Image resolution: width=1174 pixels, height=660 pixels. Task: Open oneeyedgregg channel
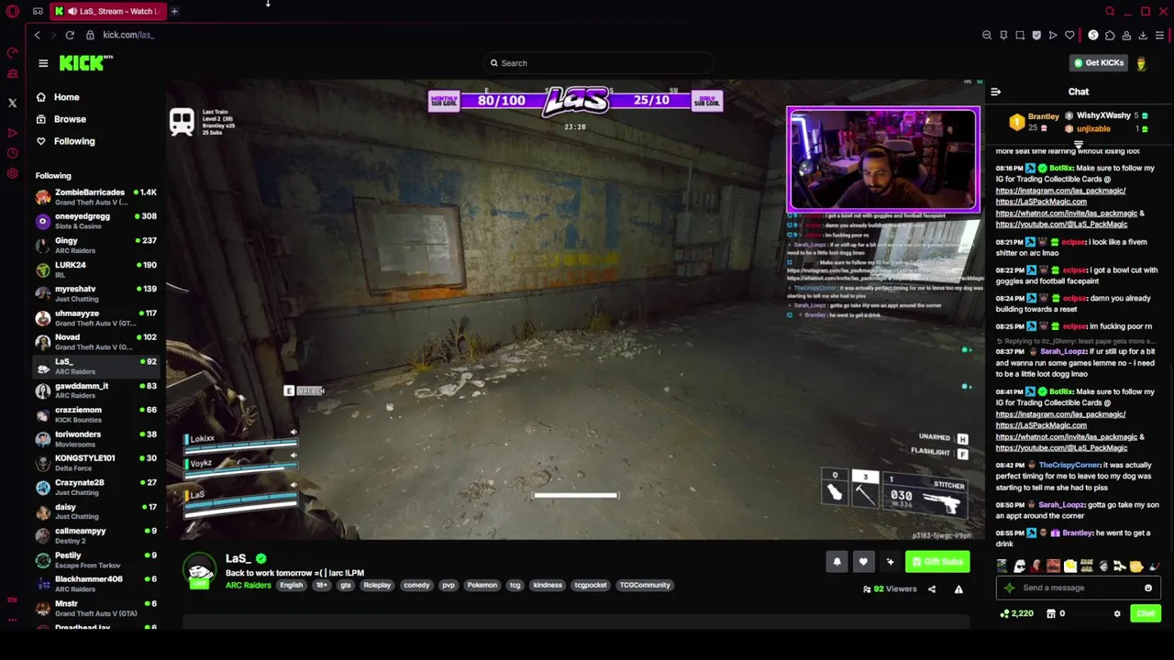(95, 221)
